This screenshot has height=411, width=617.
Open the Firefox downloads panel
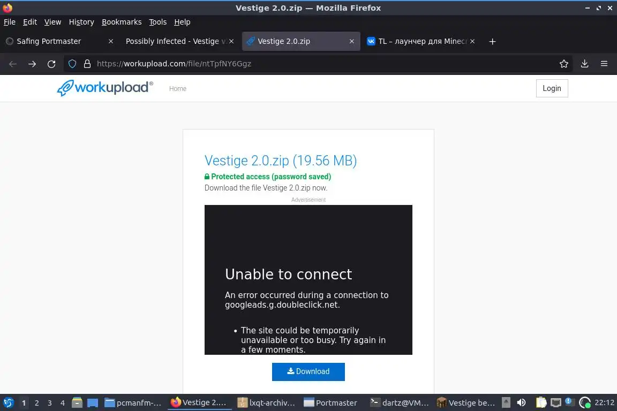(x=585, y=64)
